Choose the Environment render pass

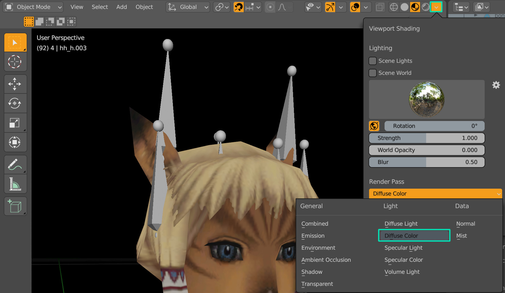pyautogui.click(x=318, y=248)
